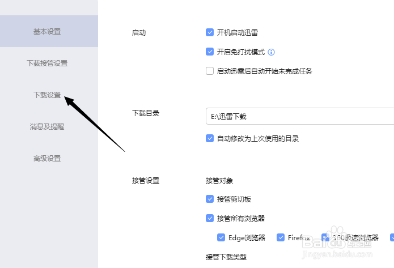Image resolution: width=394 pixels, height=268 pixels.
Task: Uncheck the 接管剪切板 option
Action: coord(210,199)
